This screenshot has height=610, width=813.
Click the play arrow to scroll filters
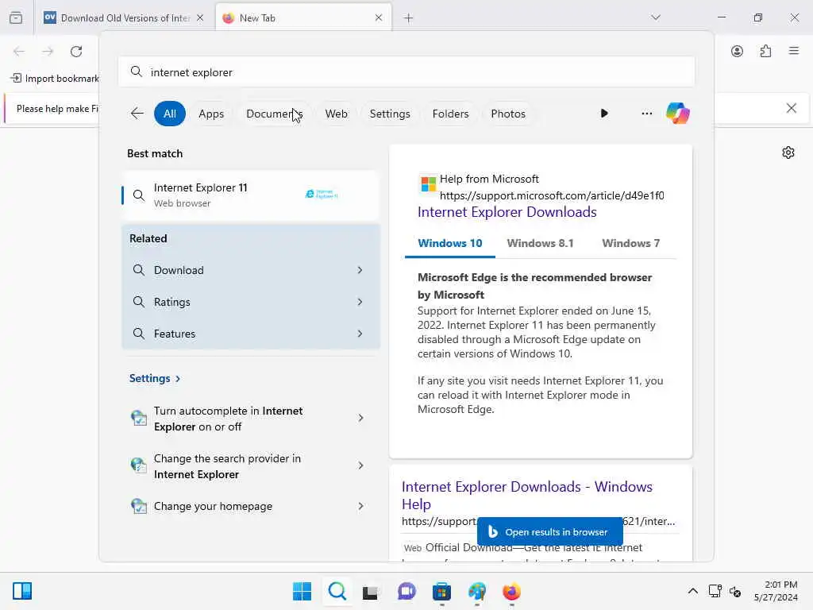(603, 113)
